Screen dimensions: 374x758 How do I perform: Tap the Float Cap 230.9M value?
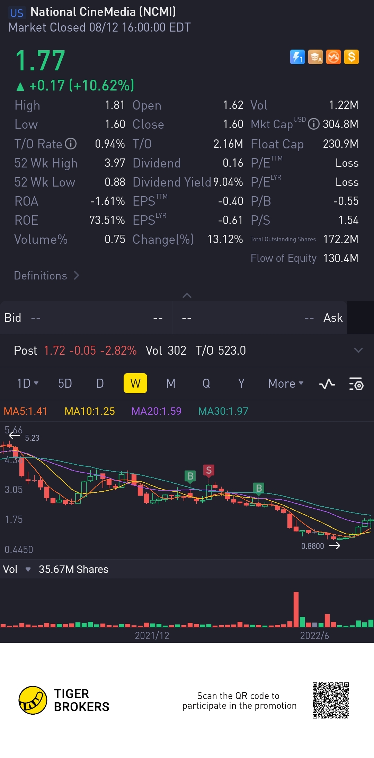[x=341, y=144]
